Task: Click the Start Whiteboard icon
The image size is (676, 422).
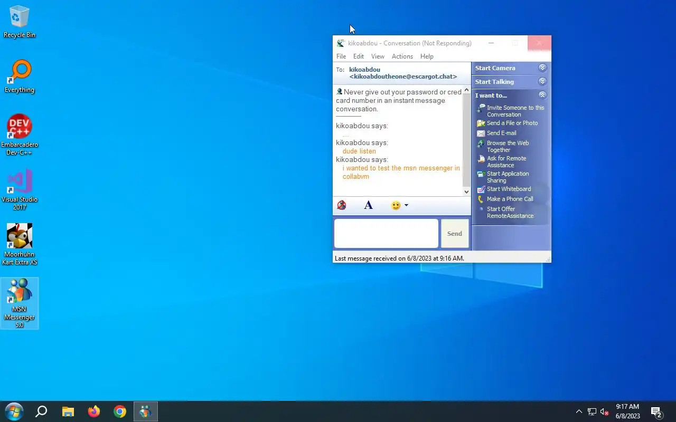Action: pos(481,189)
